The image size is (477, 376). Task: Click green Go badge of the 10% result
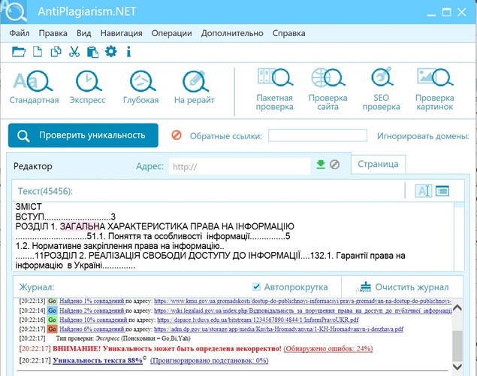[x=53, y=320]
